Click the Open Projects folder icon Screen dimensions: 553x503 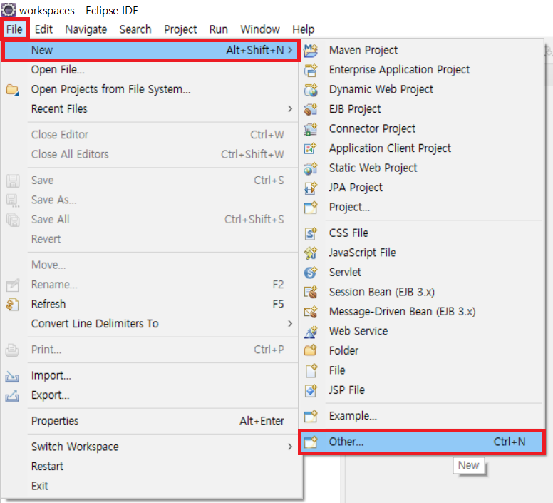pyautogui.click(x=12, y=90)
